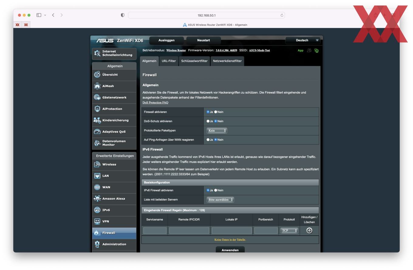Click the Remote IP/CIDR input field

189,231
